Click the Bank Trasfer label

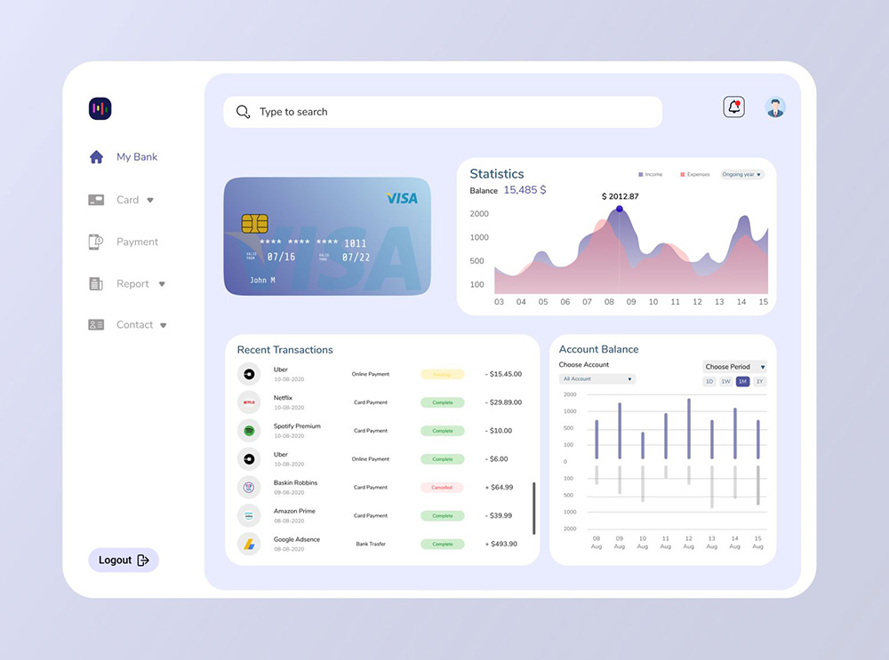(371, 544)
